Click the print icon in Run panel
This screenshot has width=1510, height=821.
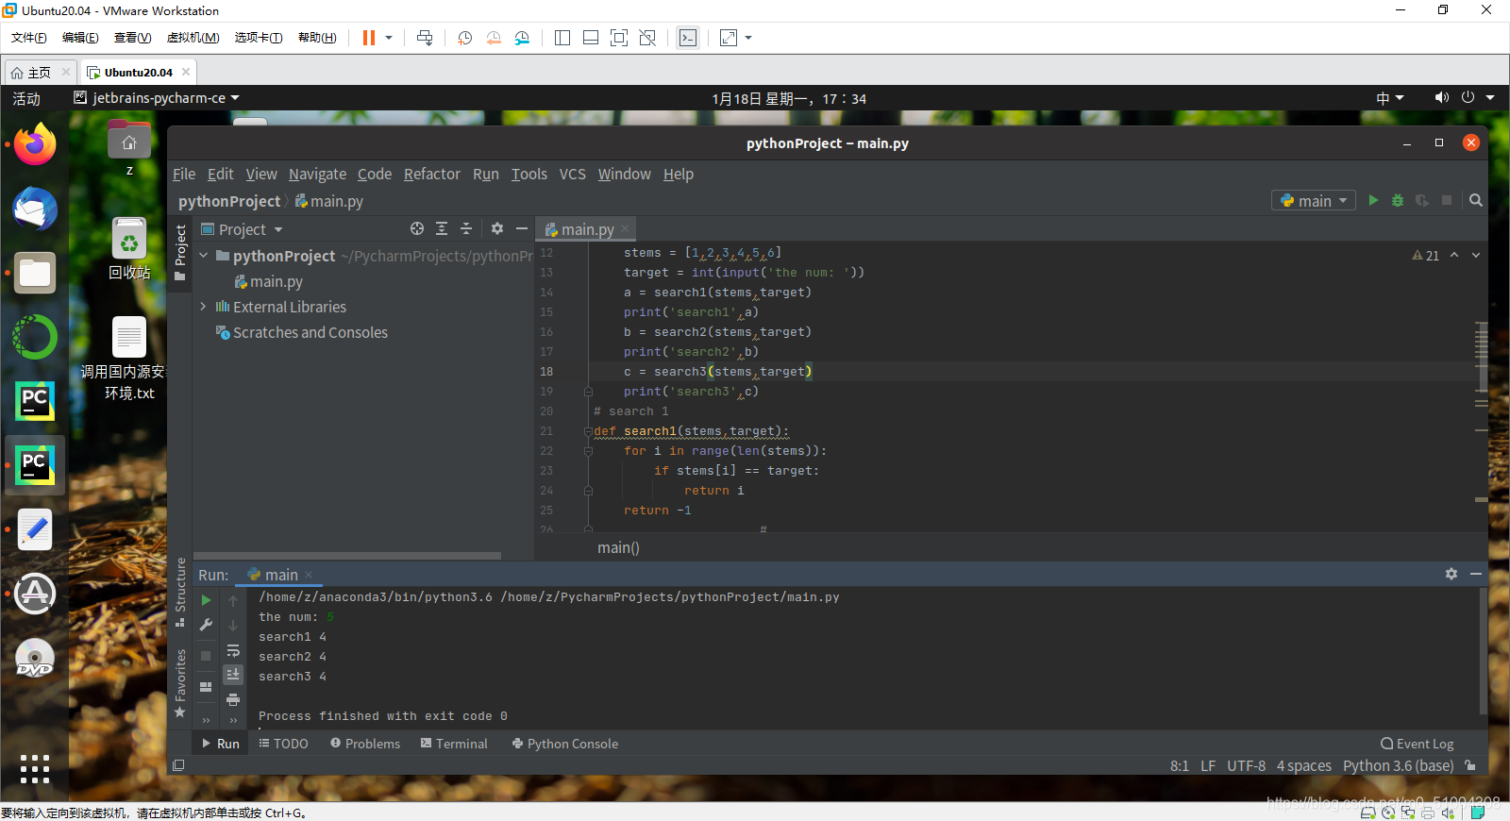[233, 699]
